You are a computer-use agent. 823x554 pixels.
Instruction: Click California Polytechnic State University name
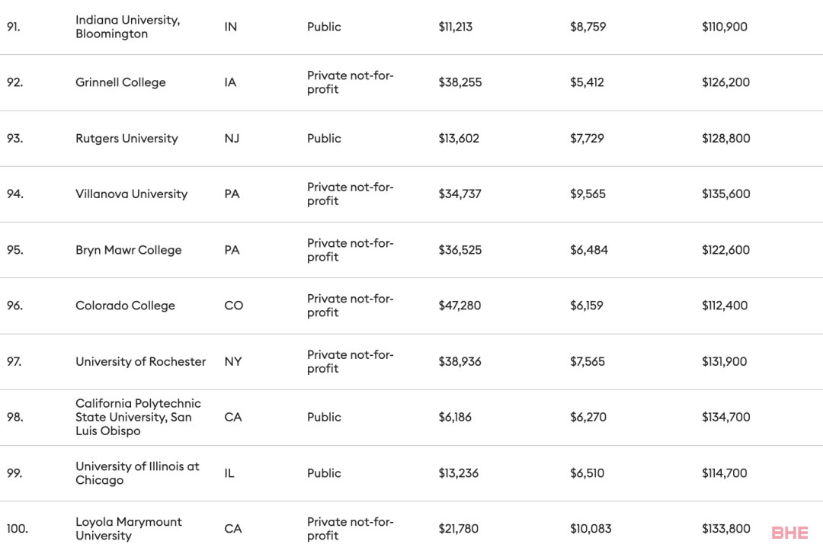point(138,417)
